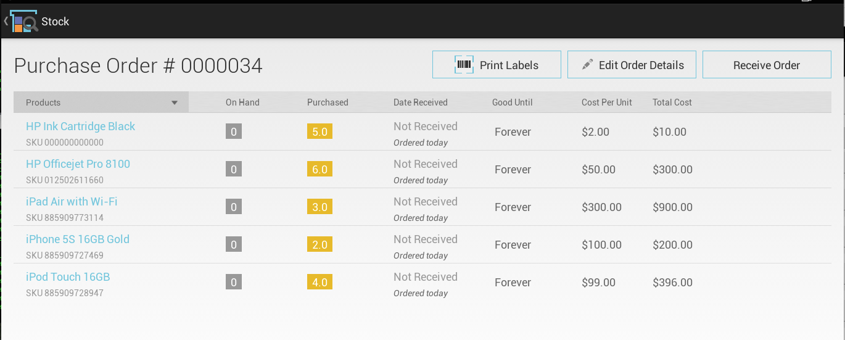Image resolution: width=845 pixels, height=340 pixels.
Task: Click the Purchased column header
Action: click(328, 102)
